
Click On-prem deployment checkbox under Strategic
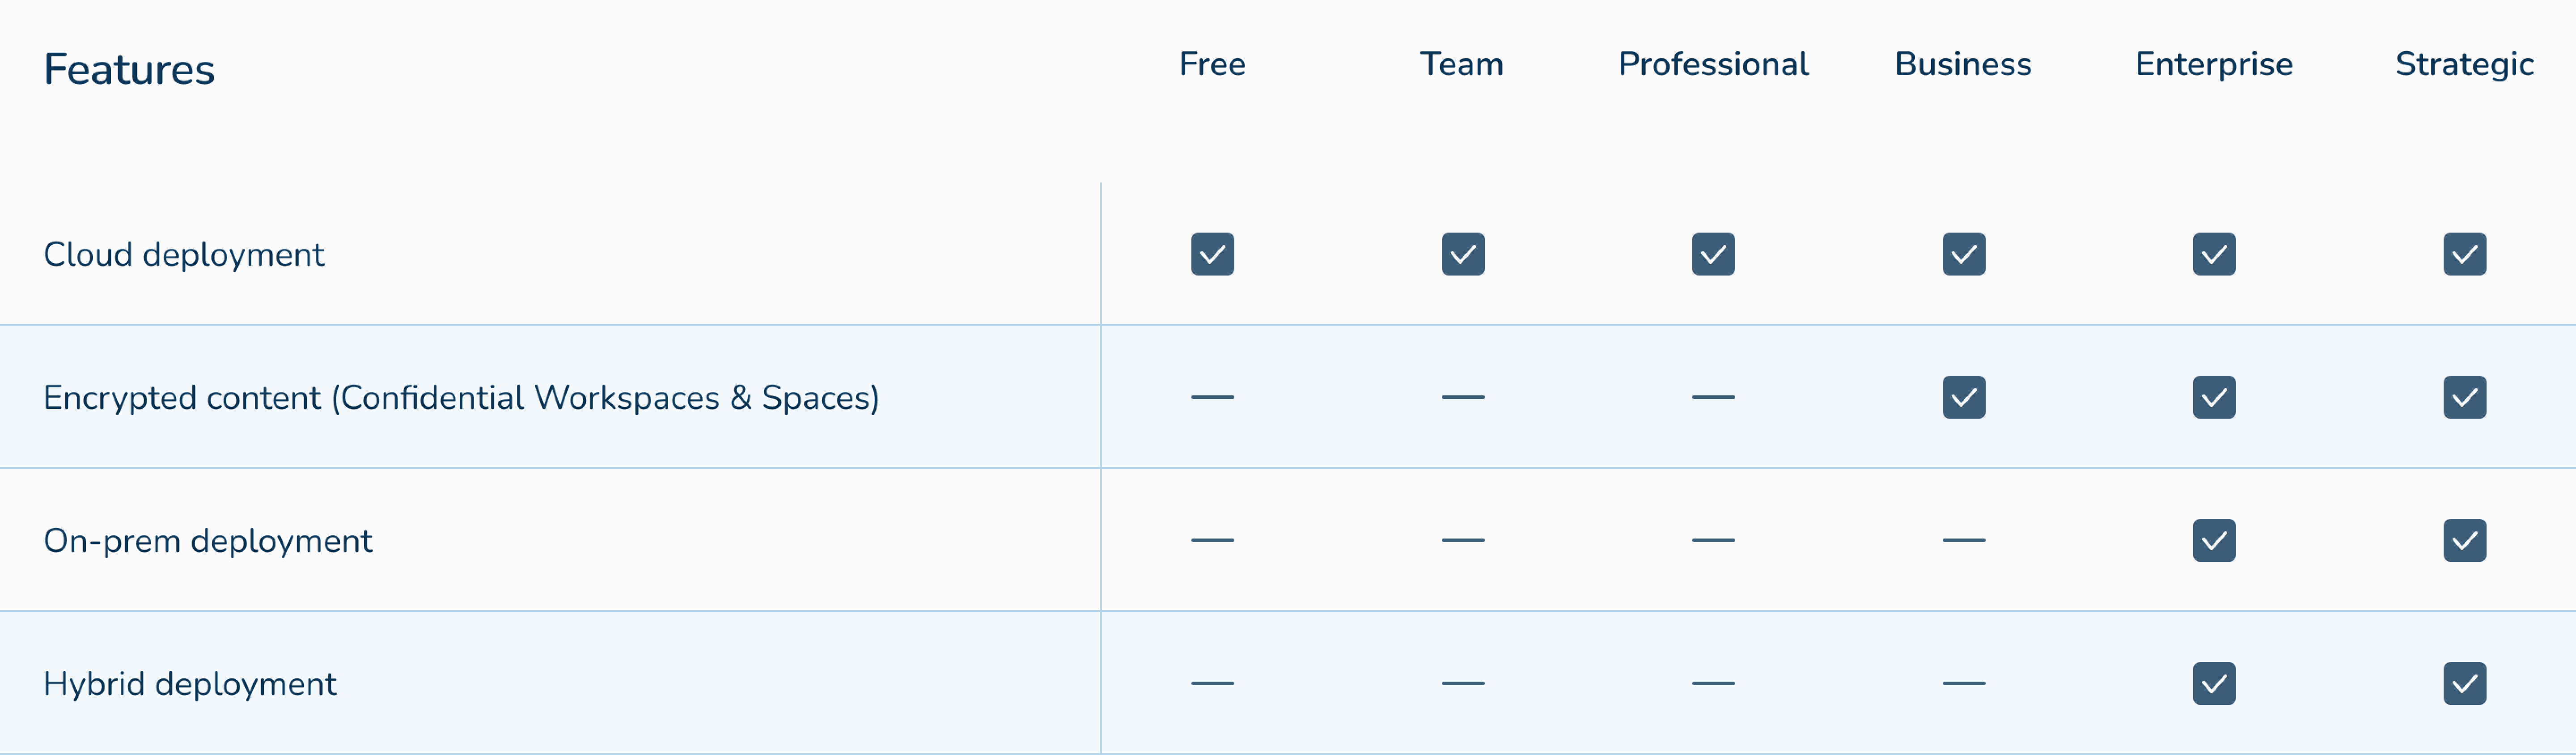[2464, 540]
